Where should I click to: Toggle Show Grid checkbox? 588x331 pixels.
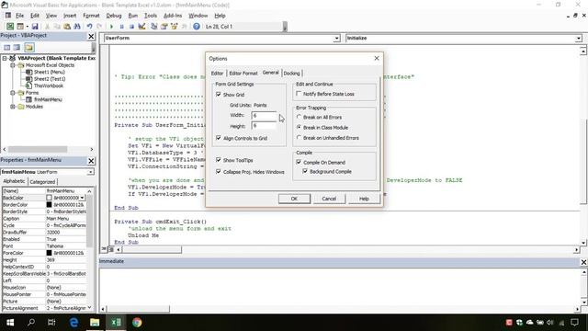click(x=219, y=95)
